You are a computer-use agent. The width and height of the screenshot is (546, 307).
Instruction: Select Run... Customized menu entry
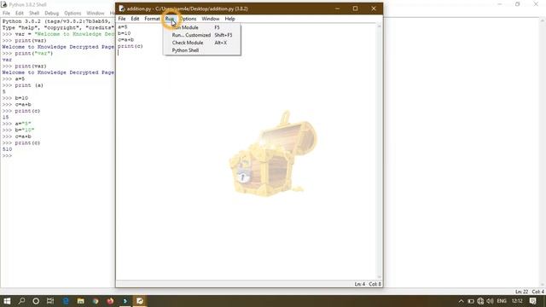point(201,35)
